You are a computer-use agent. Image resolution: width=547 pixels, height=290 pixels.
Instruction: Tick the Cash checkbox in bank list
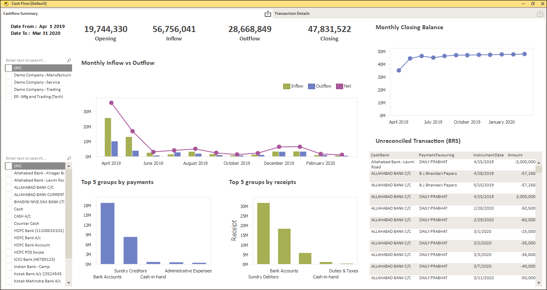pos(8,209)
